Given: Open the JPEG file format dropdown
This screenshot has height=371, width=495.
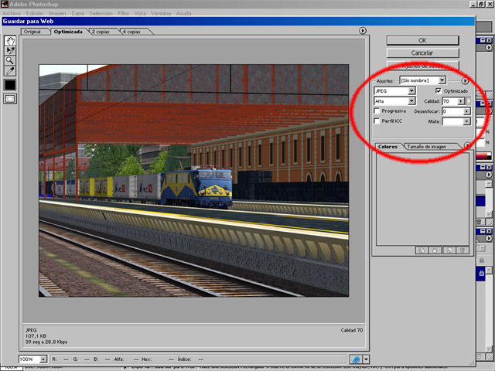Looking at the screenshot, I should point(394,91).
